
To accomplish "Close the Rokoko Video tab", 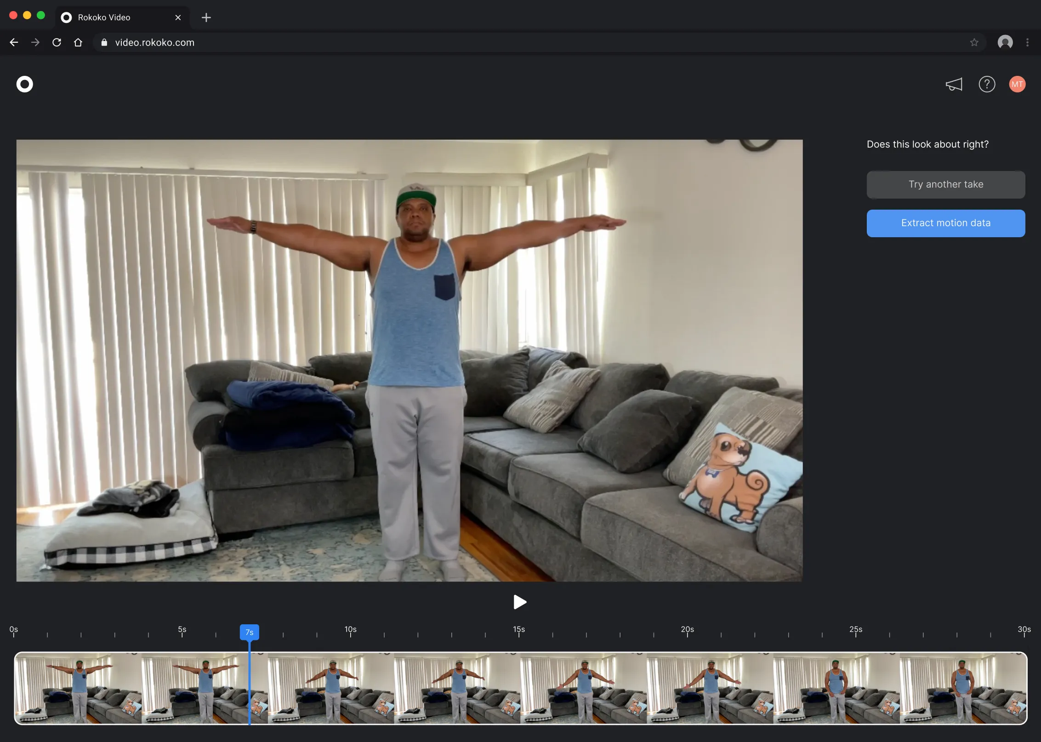I will 178,17.
